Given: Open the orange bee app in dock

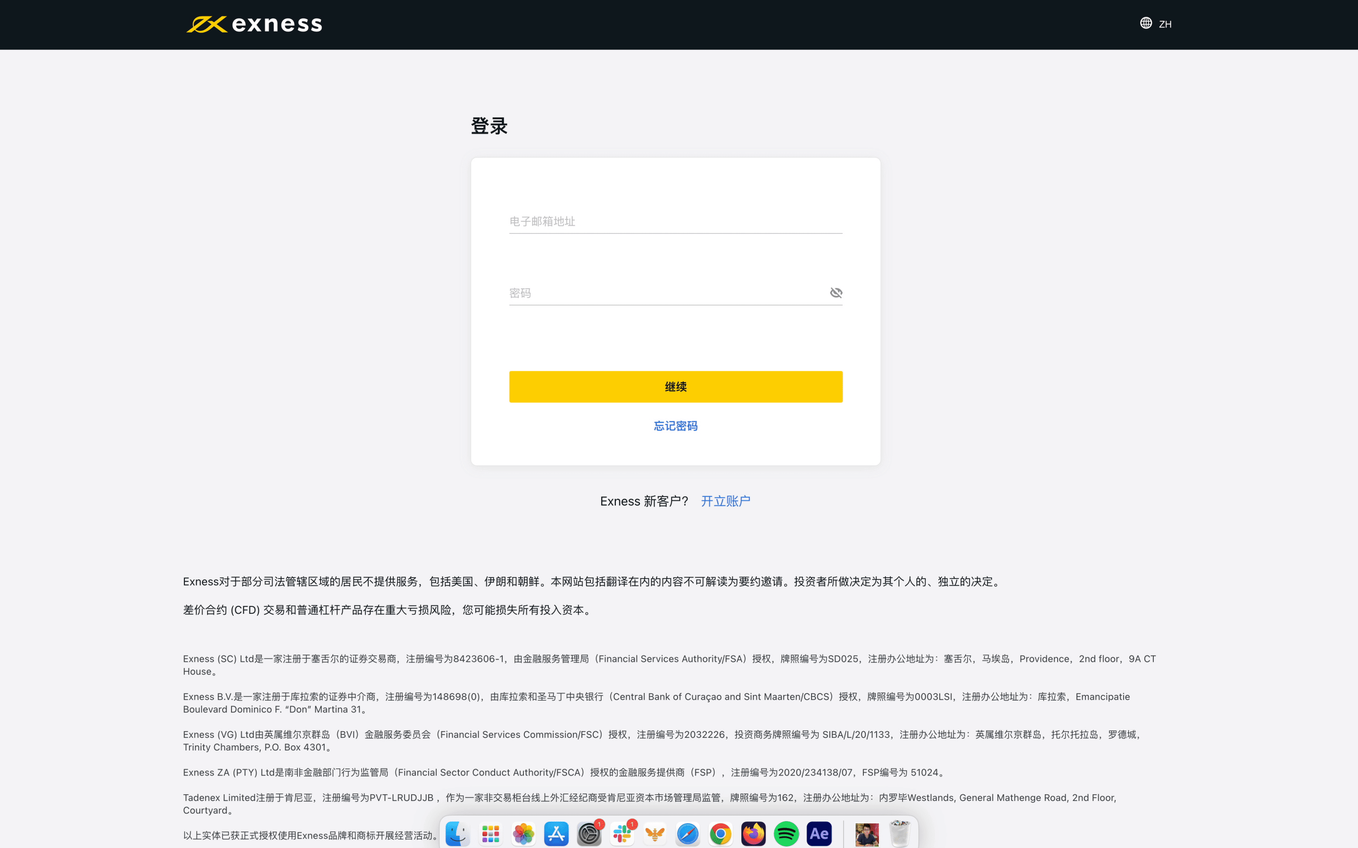Looking at the screenshot, I should tap(655, 834).
